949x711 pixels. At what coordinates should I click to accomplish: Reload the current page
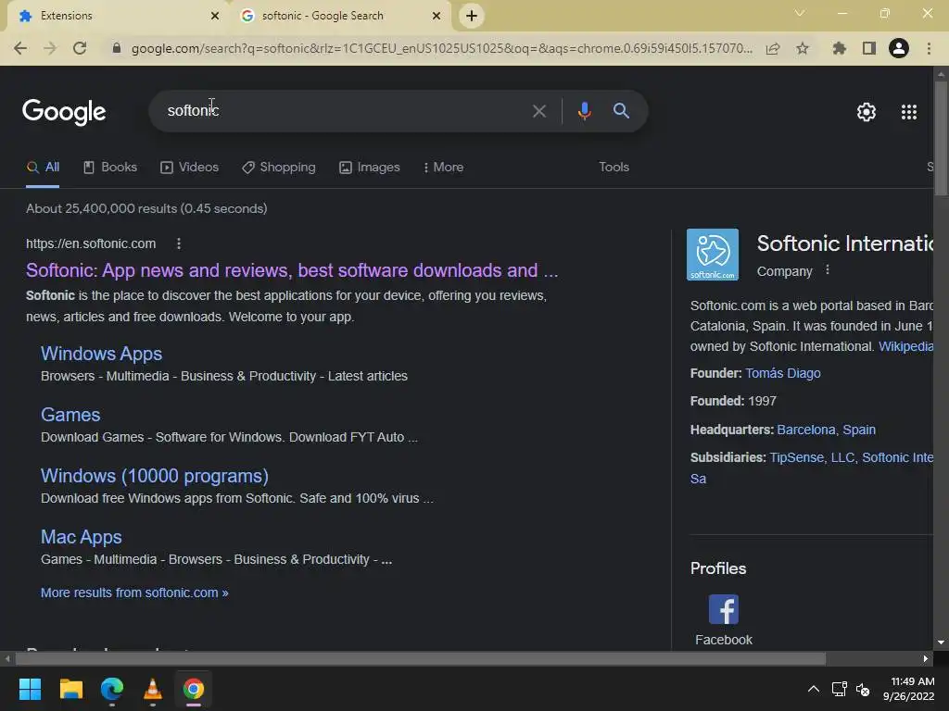80,48
